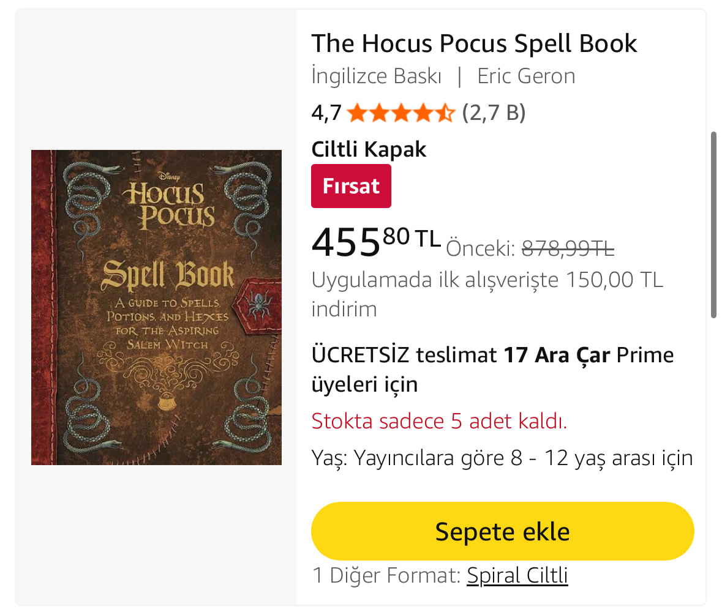Click the red Fırsat deal badge
722x612 pixels.
pyautogui.click(x=351, y=186)
